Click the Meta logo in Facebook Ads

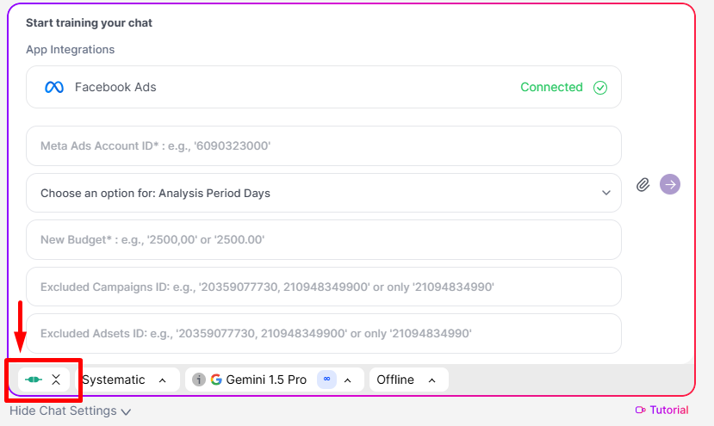pos(54,87)
